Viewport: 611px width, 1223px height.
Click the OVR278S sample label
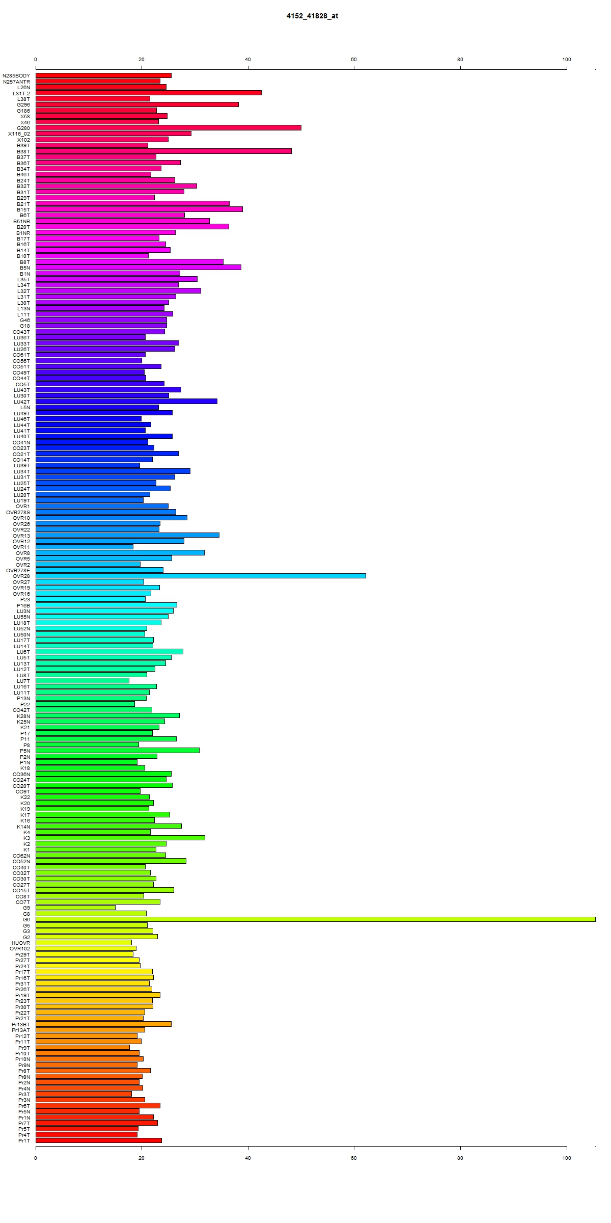coord(18,512)
